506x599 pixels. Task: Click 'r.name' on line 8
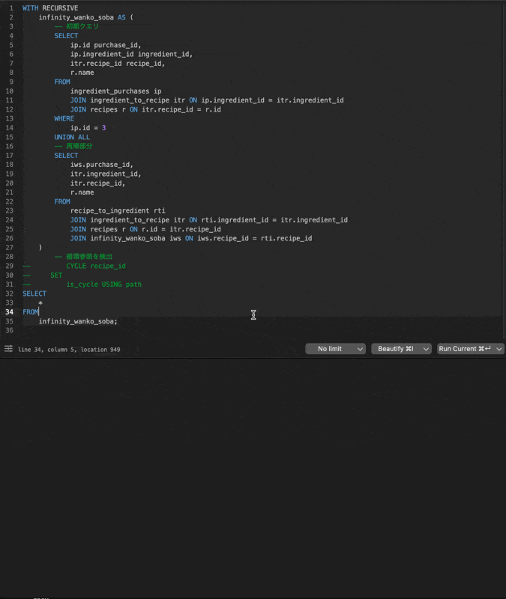coord(82,73)
